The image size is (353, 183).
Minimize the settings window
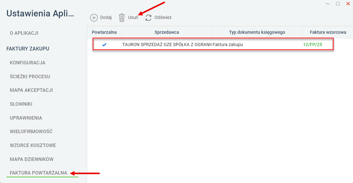(327, 3)
